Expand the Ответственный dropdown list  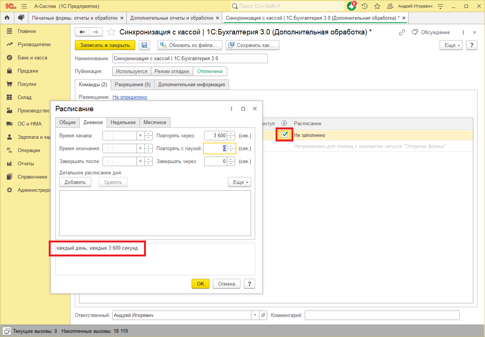(255, 315)
